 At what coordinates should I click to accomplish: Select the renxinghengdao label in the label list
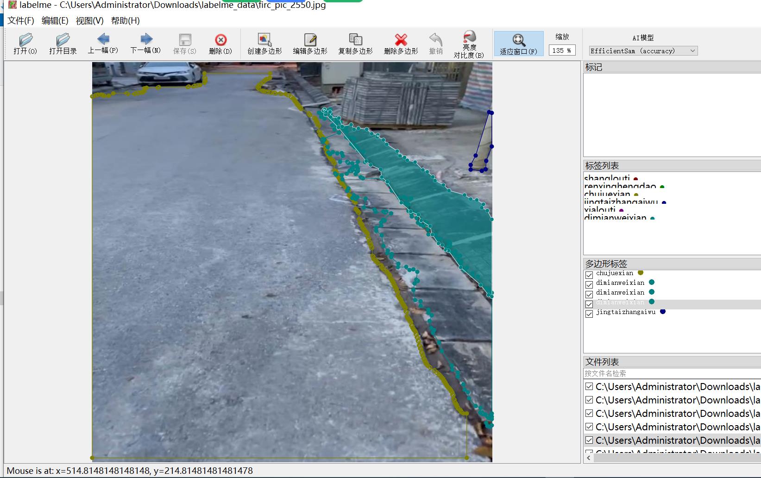pos(620,187)
